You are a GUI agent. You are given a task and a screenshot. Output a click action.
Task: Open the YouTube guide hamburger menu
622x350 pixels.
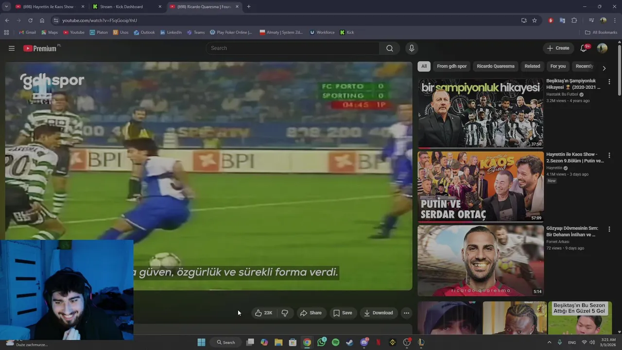[x=12, y=48]
